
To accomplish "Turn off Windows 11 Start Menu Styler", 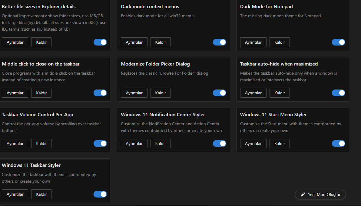I will point(339,144).
